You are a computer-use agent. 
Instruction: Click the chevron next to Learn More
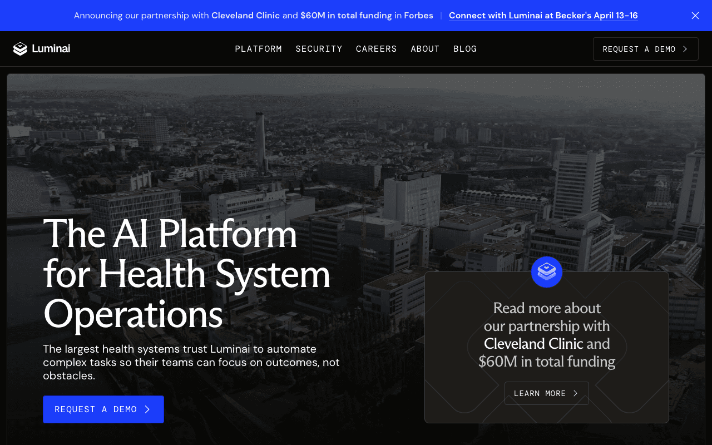coord(576,393)
